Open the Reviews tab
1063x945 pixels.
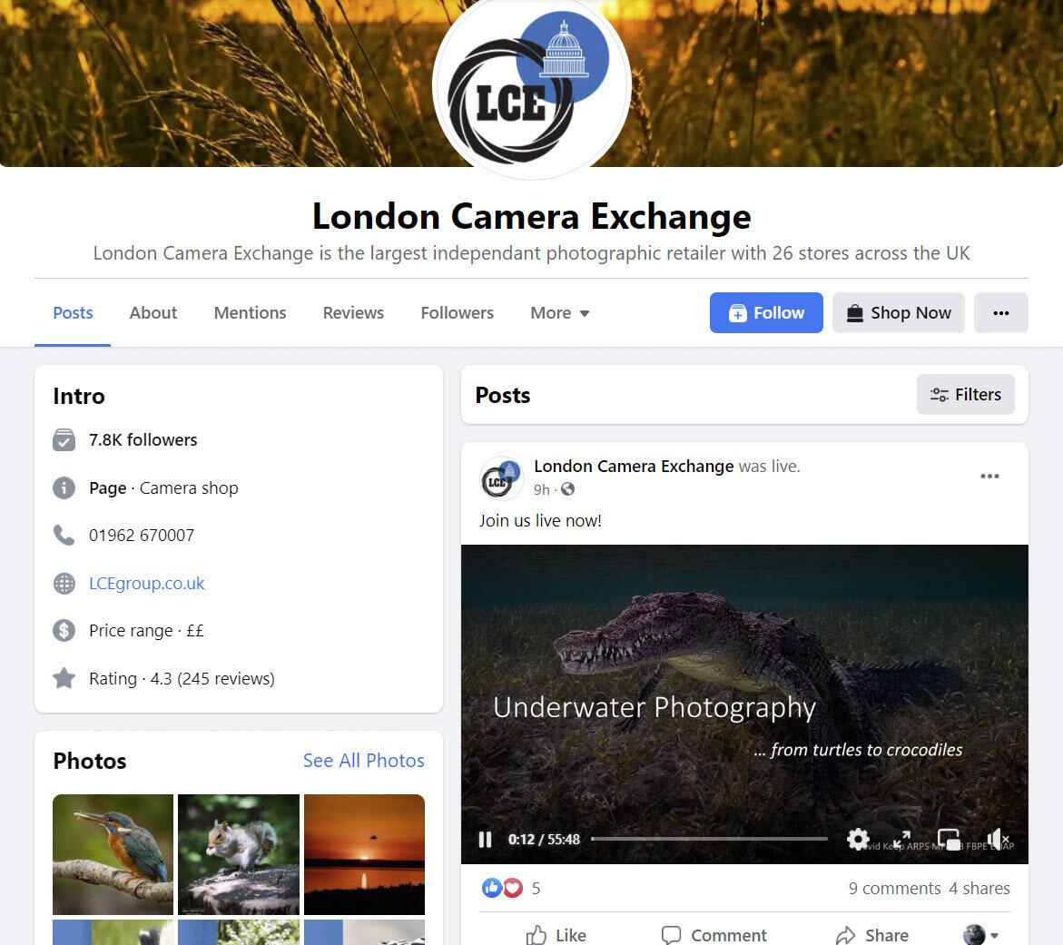(x=353, y=312)
